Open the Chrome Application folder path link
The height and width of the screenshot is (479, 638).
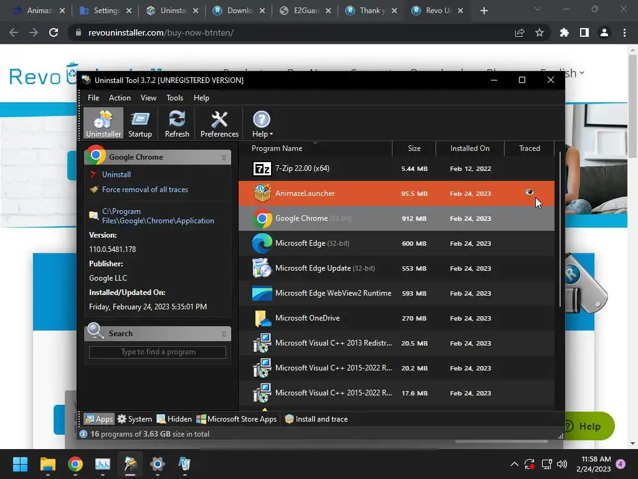(158, 216)
